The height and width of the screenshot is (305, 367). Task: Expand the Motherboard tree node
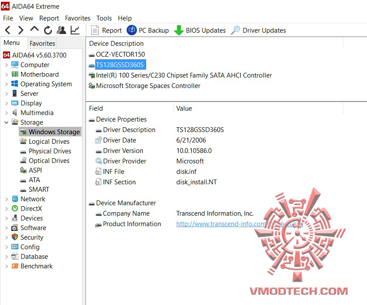(x=7, y=75)
